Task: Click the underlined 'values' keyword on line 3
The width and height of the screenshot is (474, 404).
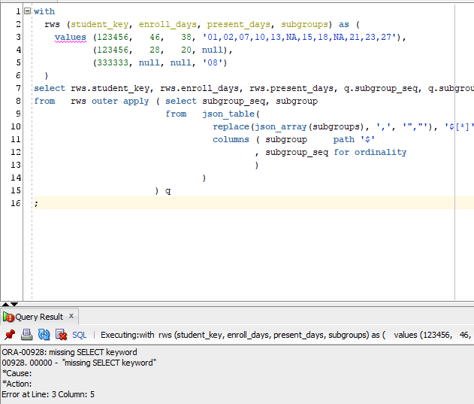Action: 70,37
